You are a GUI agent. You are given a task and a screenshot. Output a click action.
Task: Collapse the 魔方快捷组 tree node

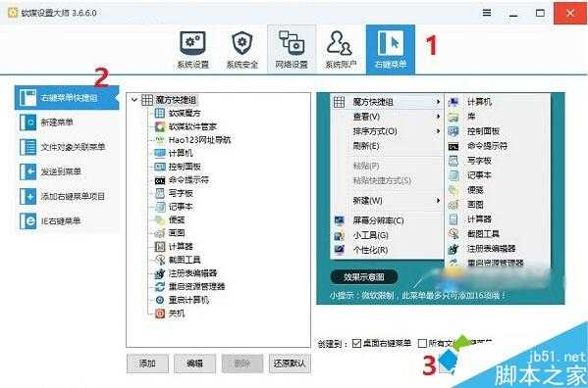[134, 100]
